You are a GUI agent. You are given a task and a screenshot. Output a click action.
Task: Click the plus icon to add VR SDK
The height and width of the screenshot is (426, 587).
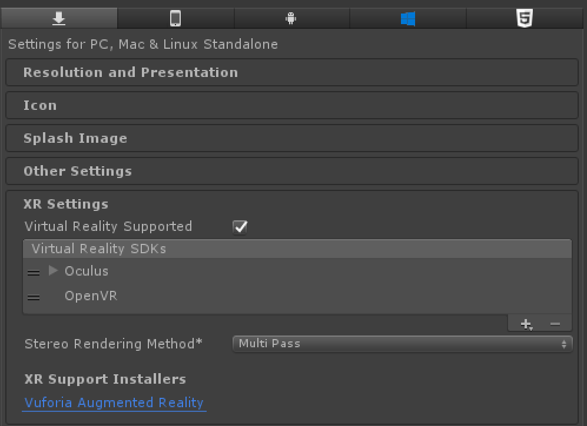(526, 324)
